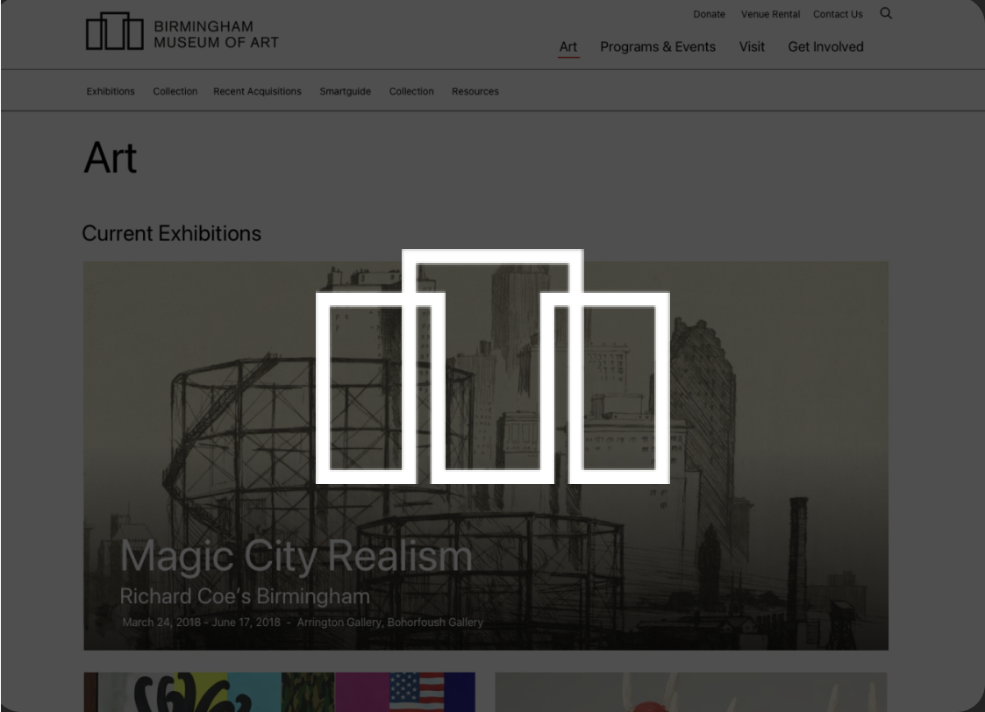
Task: Open Collection link next to Resources
Action: pos(410,91)
